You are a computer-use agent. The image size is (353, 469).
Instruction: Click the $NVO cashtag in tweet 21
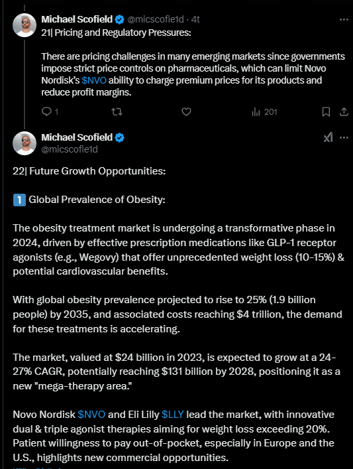(x=94, y=80)
